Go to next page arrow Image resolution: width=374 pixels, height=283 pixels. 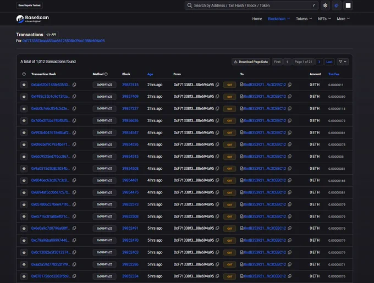[x=320, y=62]
